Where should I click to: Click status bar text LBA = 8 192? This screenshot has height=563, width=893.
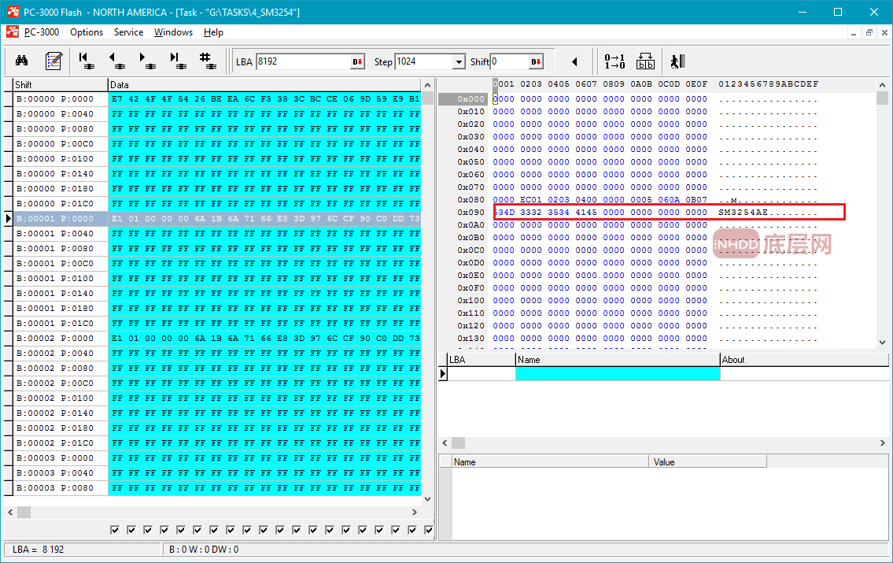coord(38,550)
